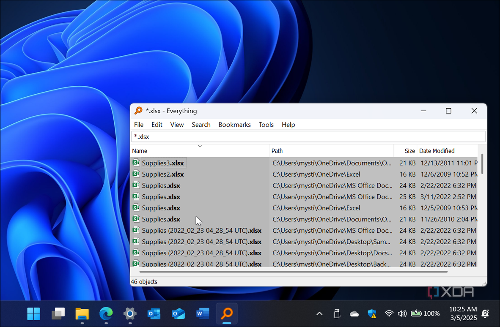Open new Outlook envelope icon in the taskbar
This screenshot has width=500, height=327.
[178, 314]
